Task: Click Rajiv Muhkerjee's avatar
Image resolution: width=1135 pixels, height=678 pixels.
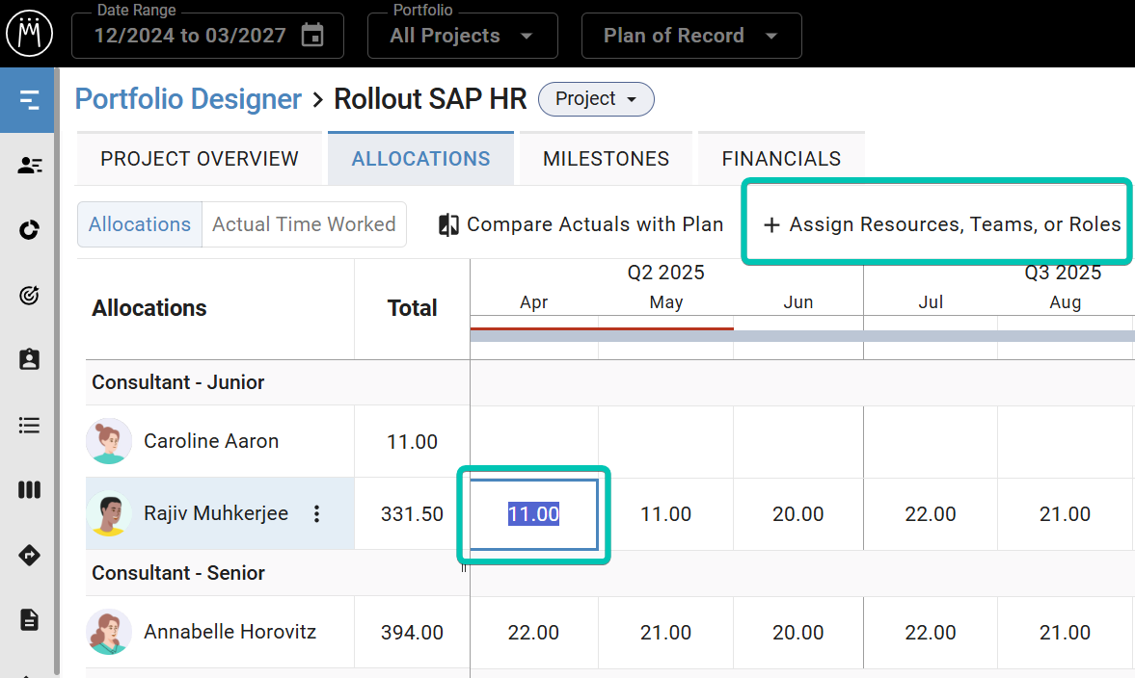Action: [x=109, y=514]
